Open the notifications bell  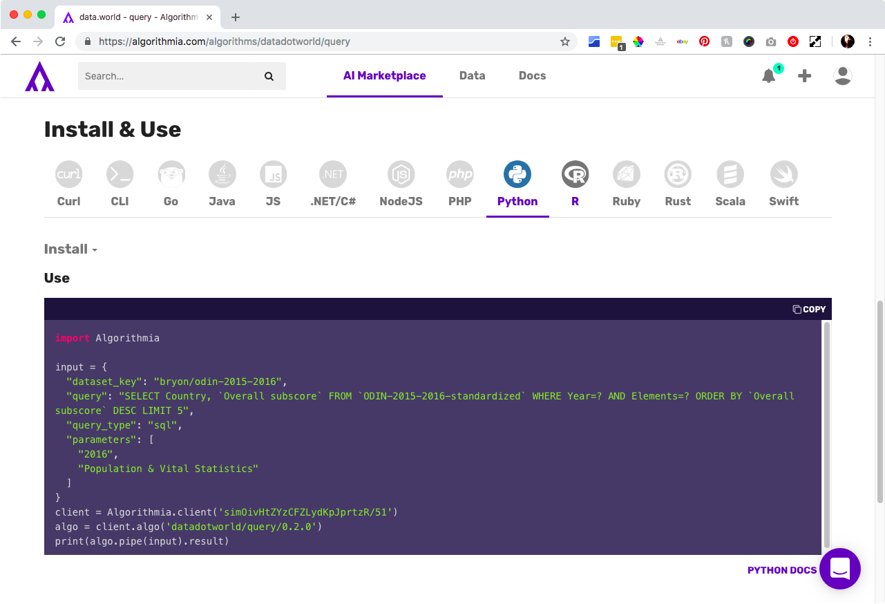click(x=769, y=76)
